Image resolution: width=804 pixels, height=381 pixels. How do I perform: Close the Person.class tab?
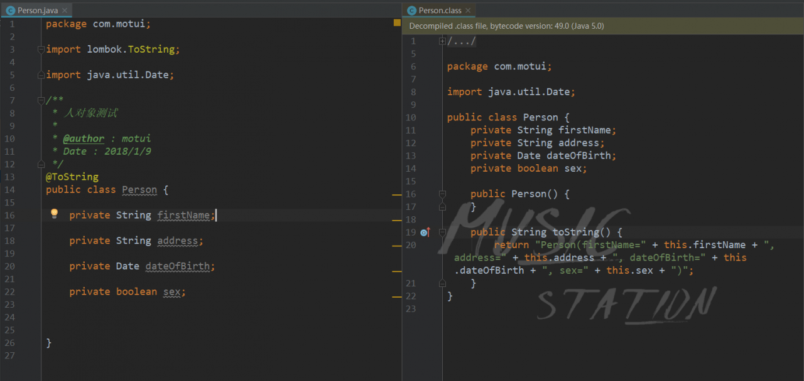pyautogui.click(x=468, y=11)
